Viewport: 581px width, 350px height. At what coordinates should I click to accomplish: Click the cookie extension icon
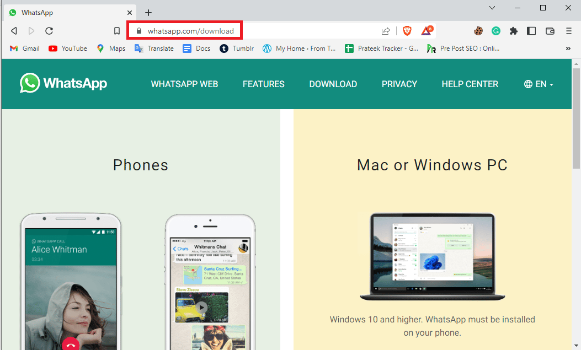478,31
